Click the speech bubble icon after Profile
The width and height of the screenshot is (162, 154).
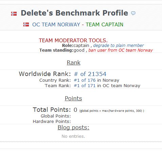(133, 13)
